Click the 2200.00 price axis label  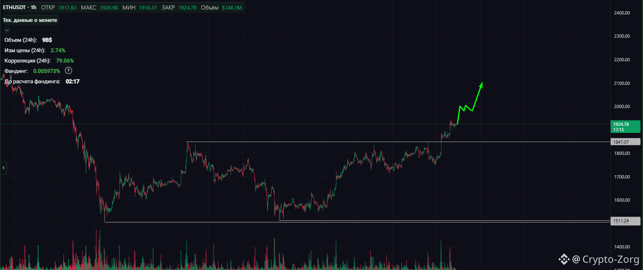[622, 60]
